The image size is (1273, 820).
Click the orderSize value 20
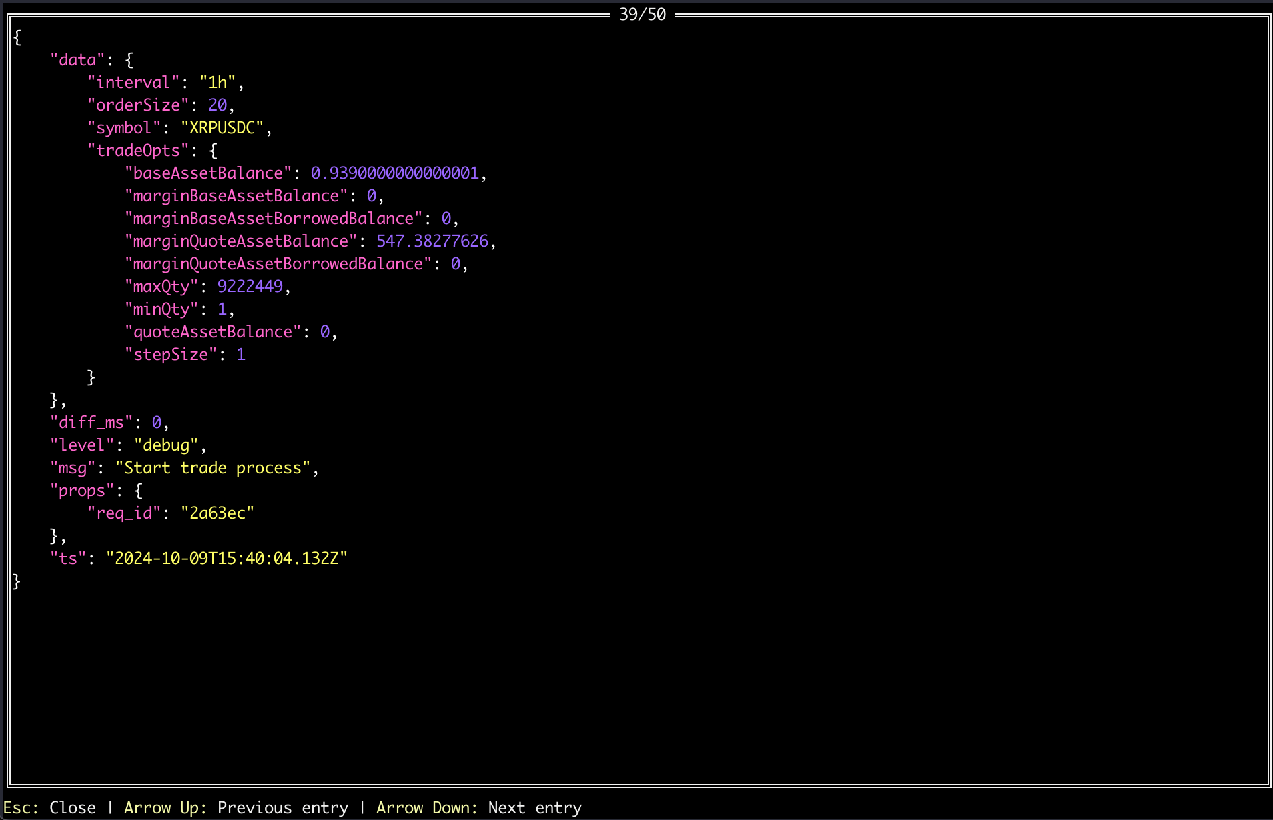coord(217,105)
